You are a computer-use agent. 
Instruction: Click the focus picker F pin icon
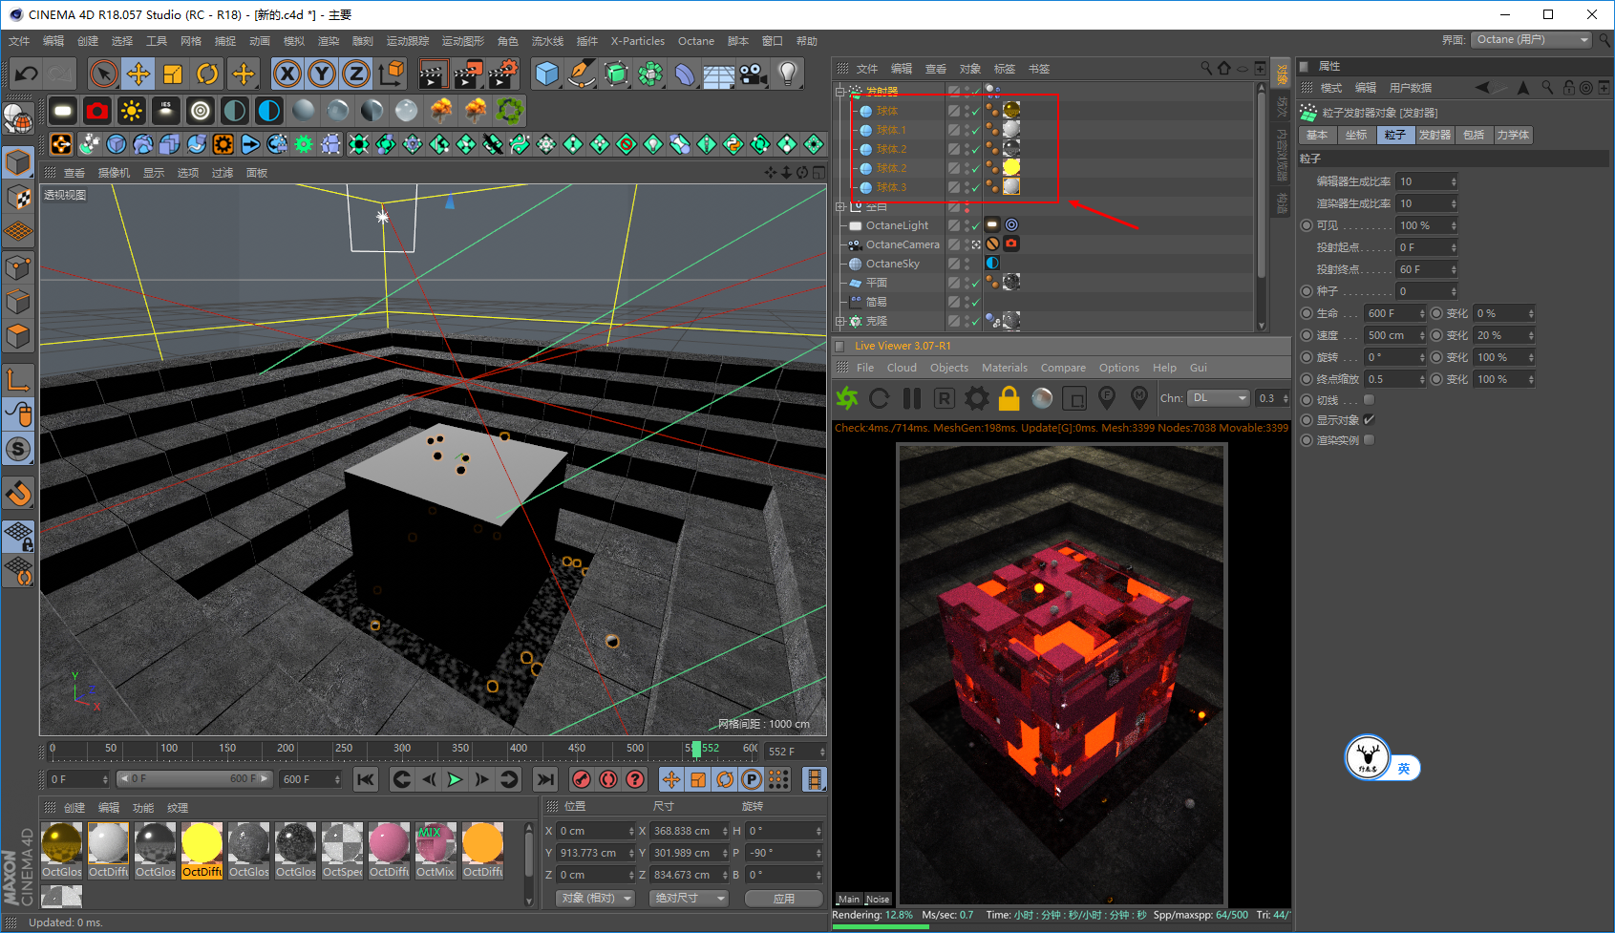coord(1107,398)
